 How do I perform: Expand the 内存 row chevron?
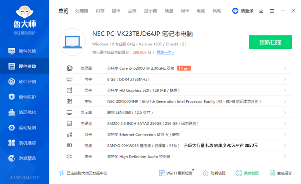click(x=285, y=79)
